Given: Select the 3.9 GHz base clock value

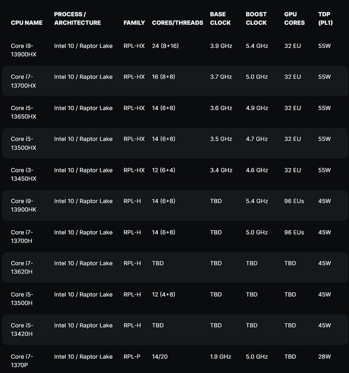Looking at the screenshot, I should tap(221, 46).
